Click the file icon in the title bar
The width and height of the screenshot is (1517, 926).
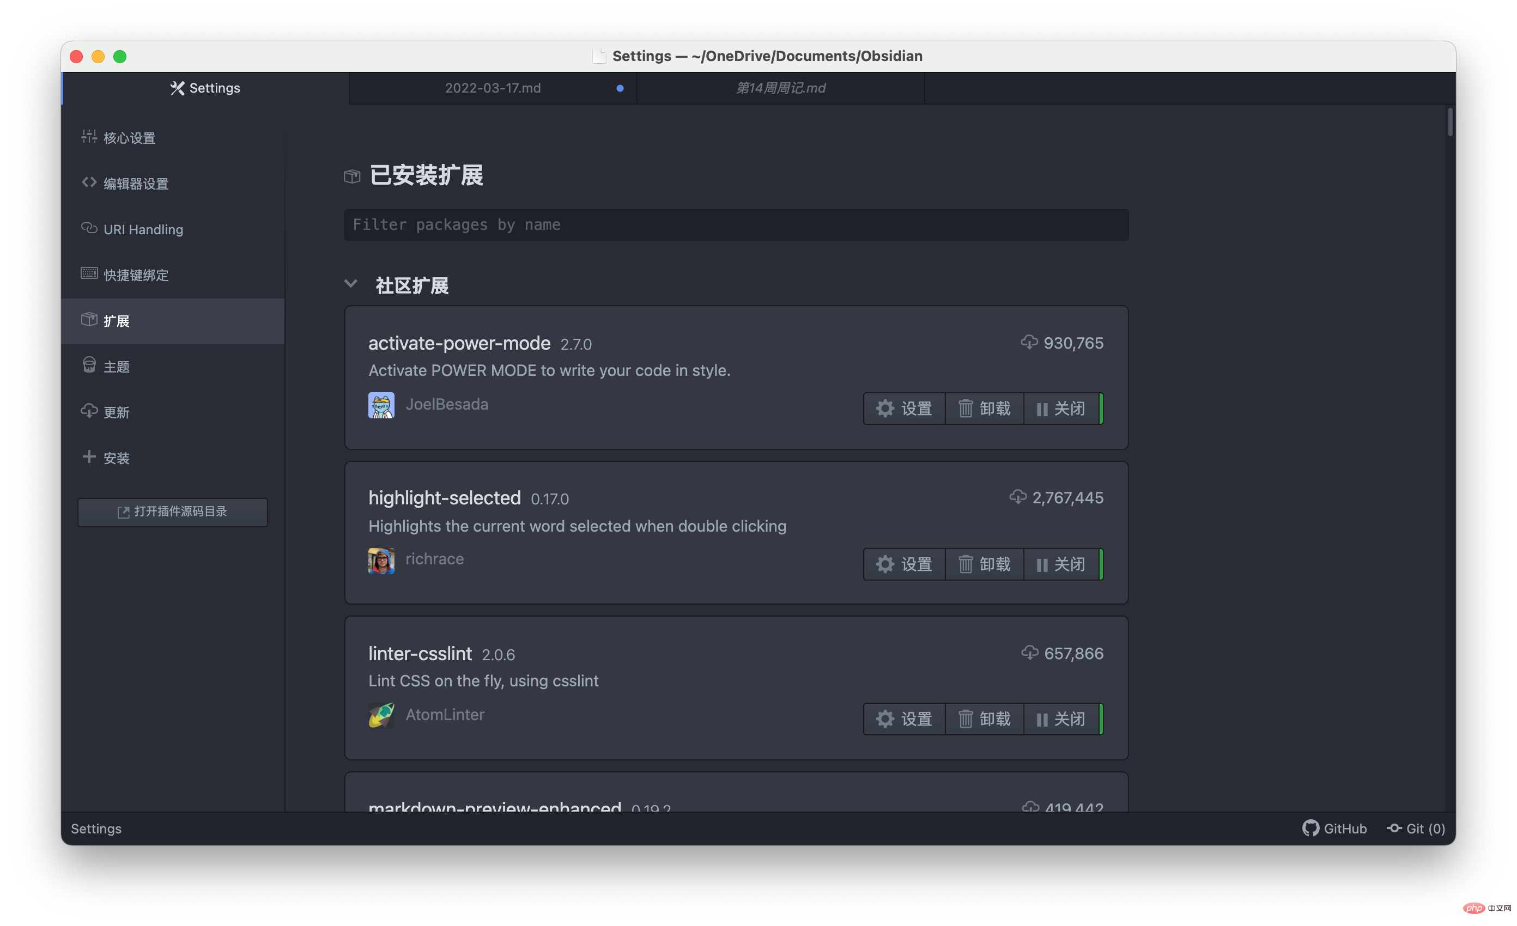[599, 56]
